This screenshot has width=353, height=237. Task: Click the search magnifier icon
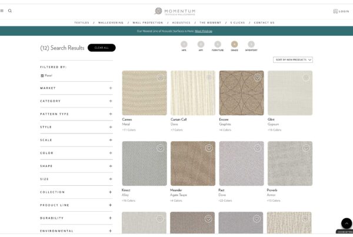[10, 11]
